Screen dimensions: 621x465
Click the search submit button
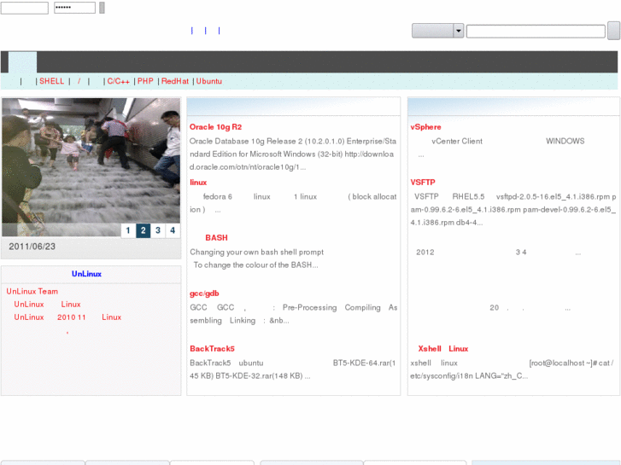[x=613, y=31]
